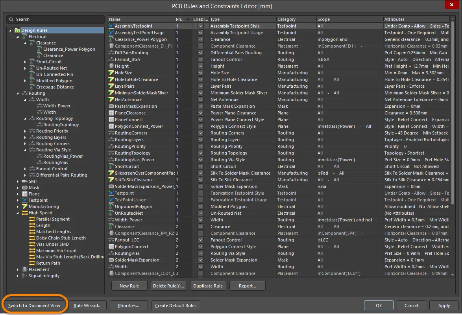Click the Routing Topology icon in tree

point(32,118)
